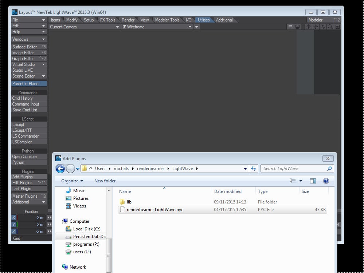The height and width of the screenshot is (273, 364).
Task: Click the New folder button
Action: pos(105,181)
